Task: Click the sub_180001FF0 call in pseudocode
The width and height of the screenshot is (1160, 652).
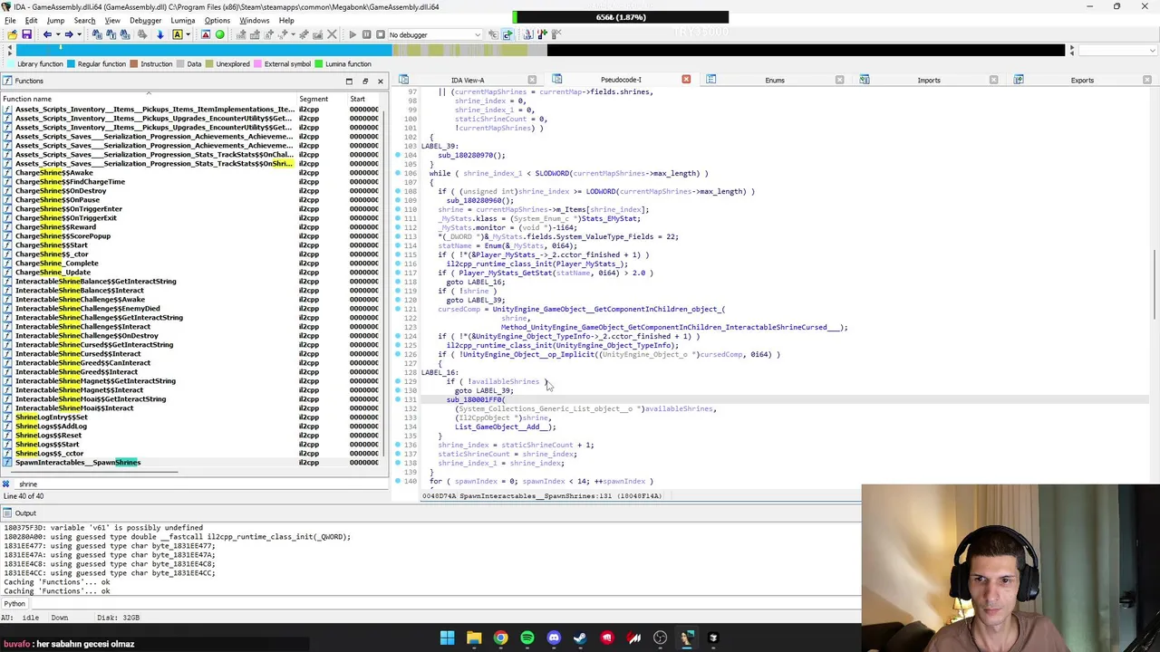Action: coord(475,399)
